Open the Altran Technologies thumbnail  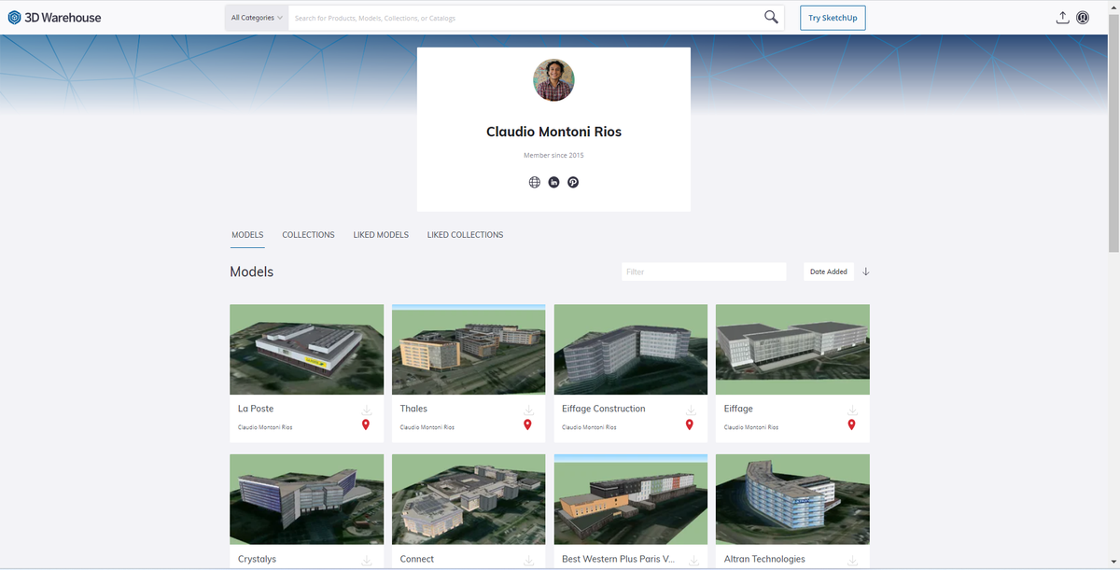(792, 499)
